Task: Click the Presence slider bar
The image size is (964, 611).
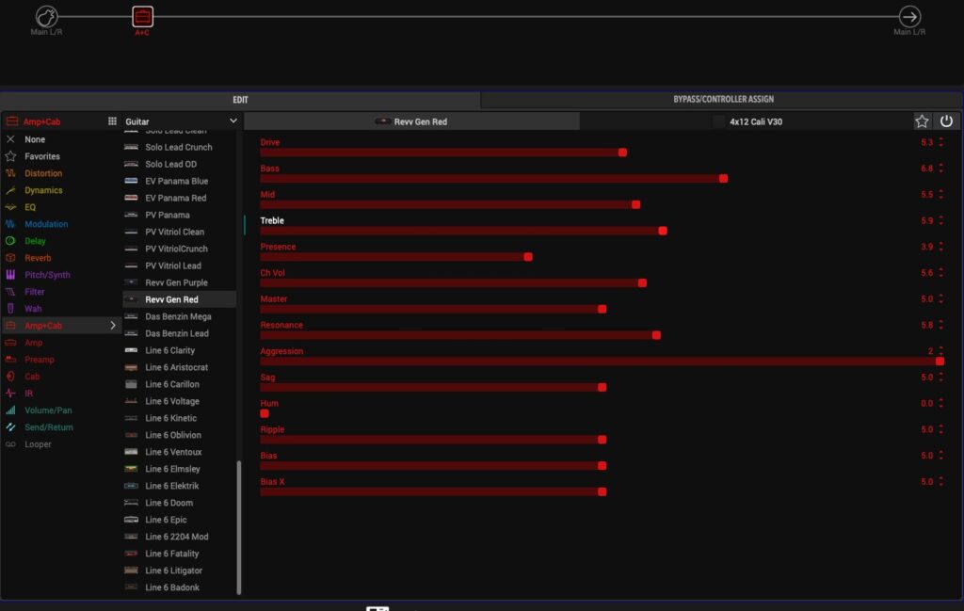Action: click(x=394, y=256)
